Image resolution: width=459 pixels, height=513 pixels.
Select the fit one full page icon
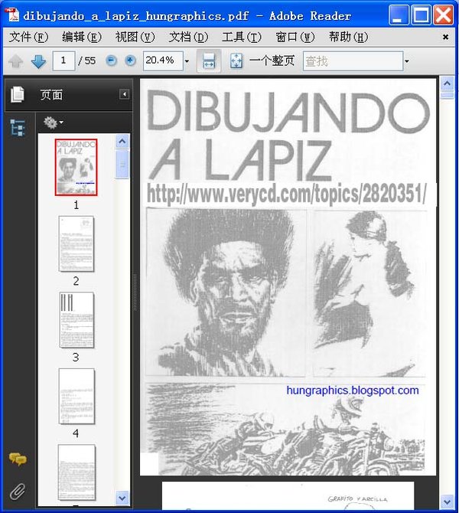pyautogui.click(x=236, y=60)
